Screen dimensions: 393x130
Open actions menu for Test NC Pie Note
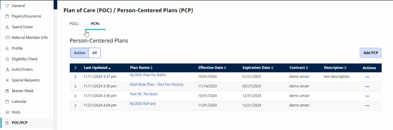367,96
